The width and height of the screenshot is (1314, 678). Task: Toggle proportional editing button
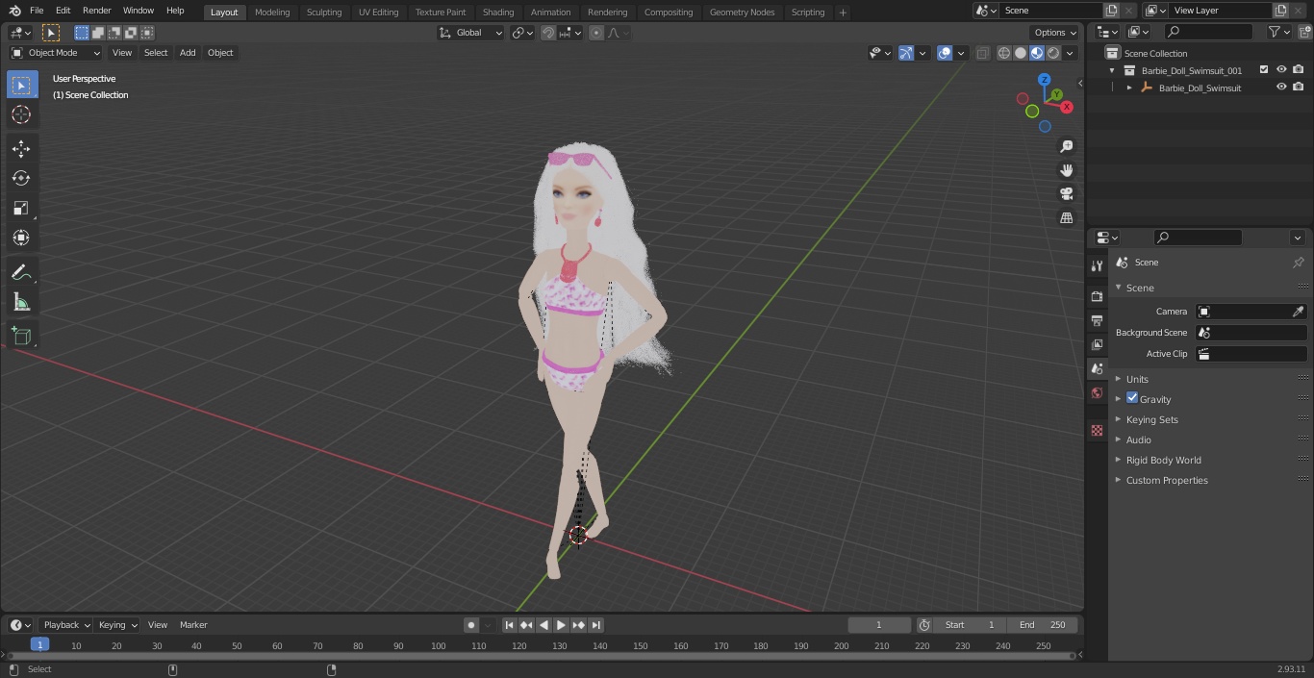(596, 33)
